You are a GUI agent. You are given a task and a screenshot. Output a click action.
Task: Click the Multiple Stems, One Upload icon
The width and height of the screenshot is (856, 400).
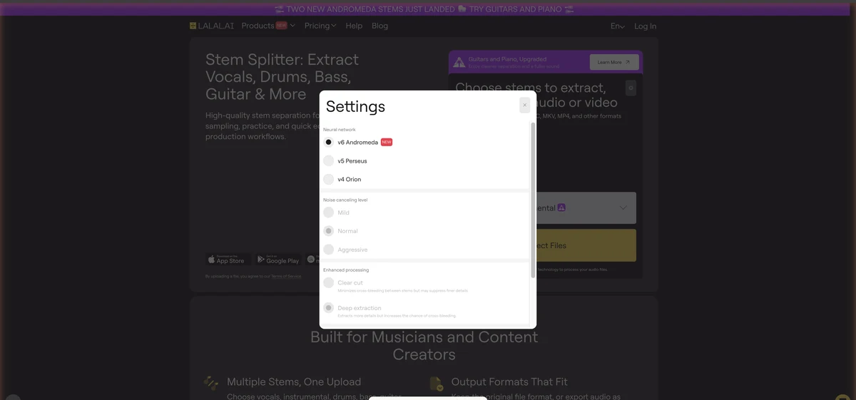(x=211, y=383)
